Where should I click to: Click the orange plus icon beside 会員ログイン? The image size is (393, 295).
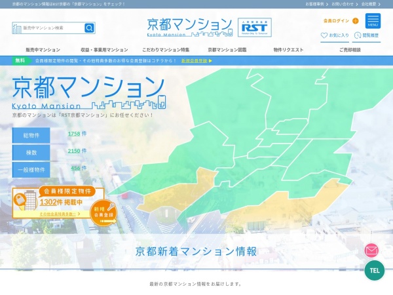tap(356, 21)
